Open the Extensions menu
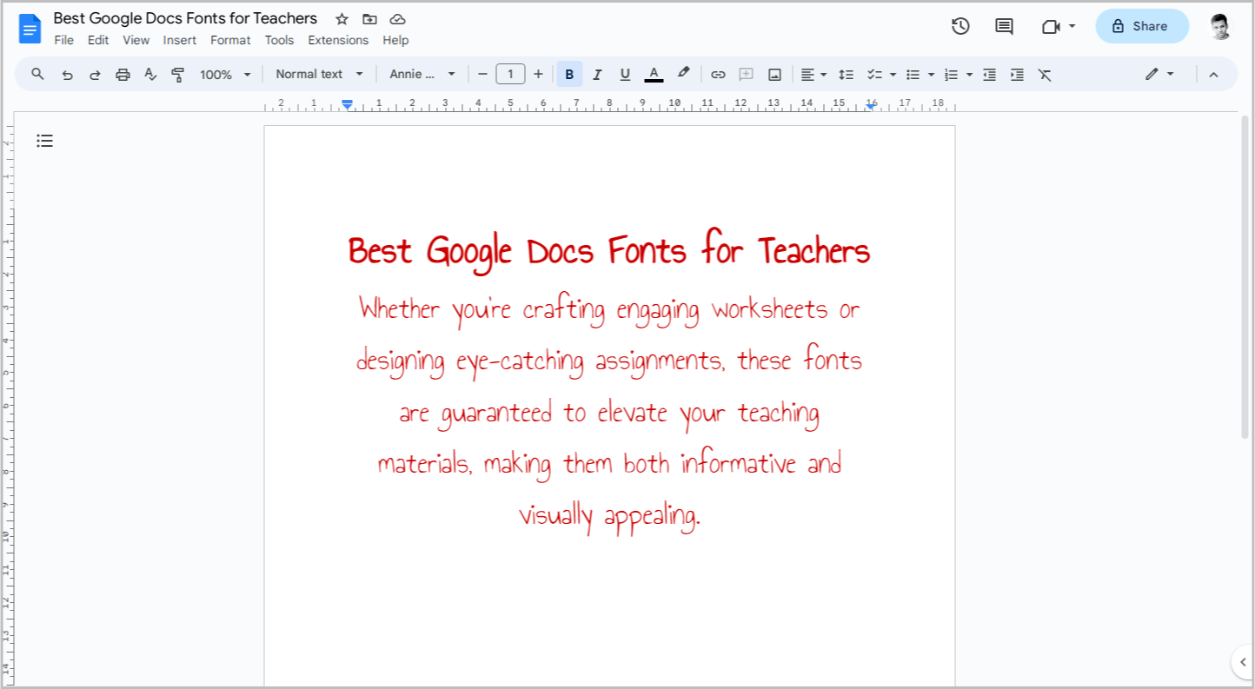 (338, 40)
